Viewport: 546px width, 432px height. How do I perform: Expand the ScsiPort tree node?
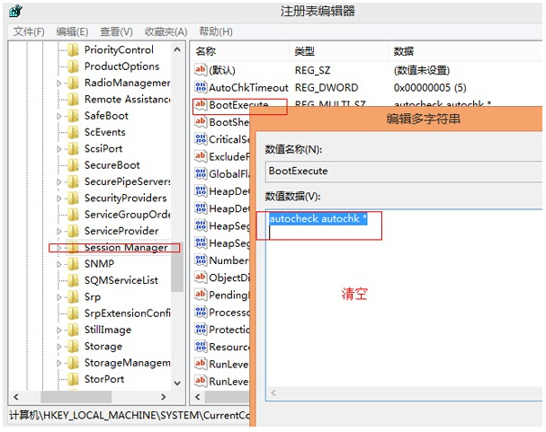[x=58, y=149]
